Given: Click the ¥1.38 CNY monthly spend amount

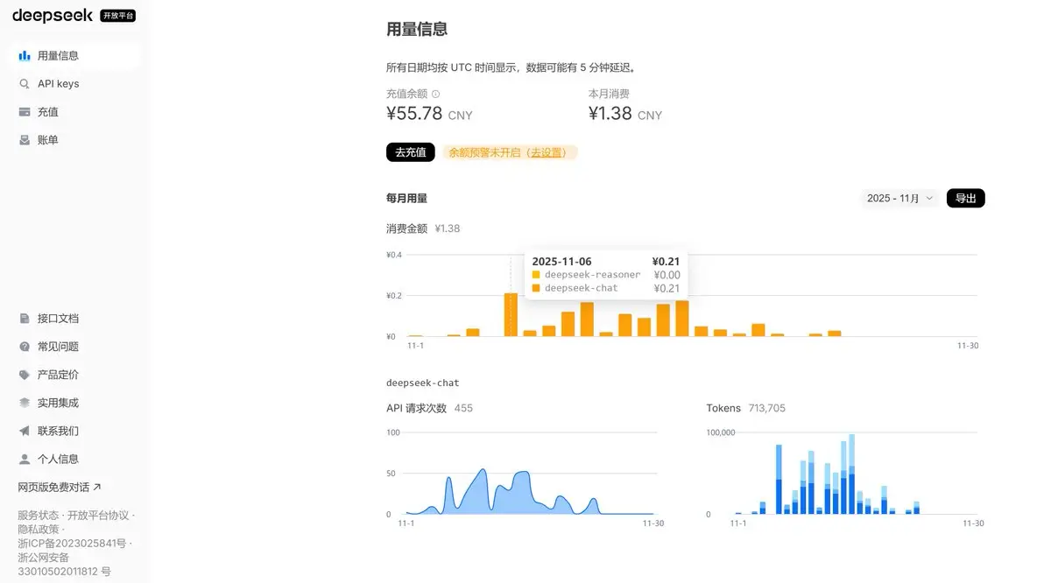Looking at the screenshot, I should click(625, 113).
